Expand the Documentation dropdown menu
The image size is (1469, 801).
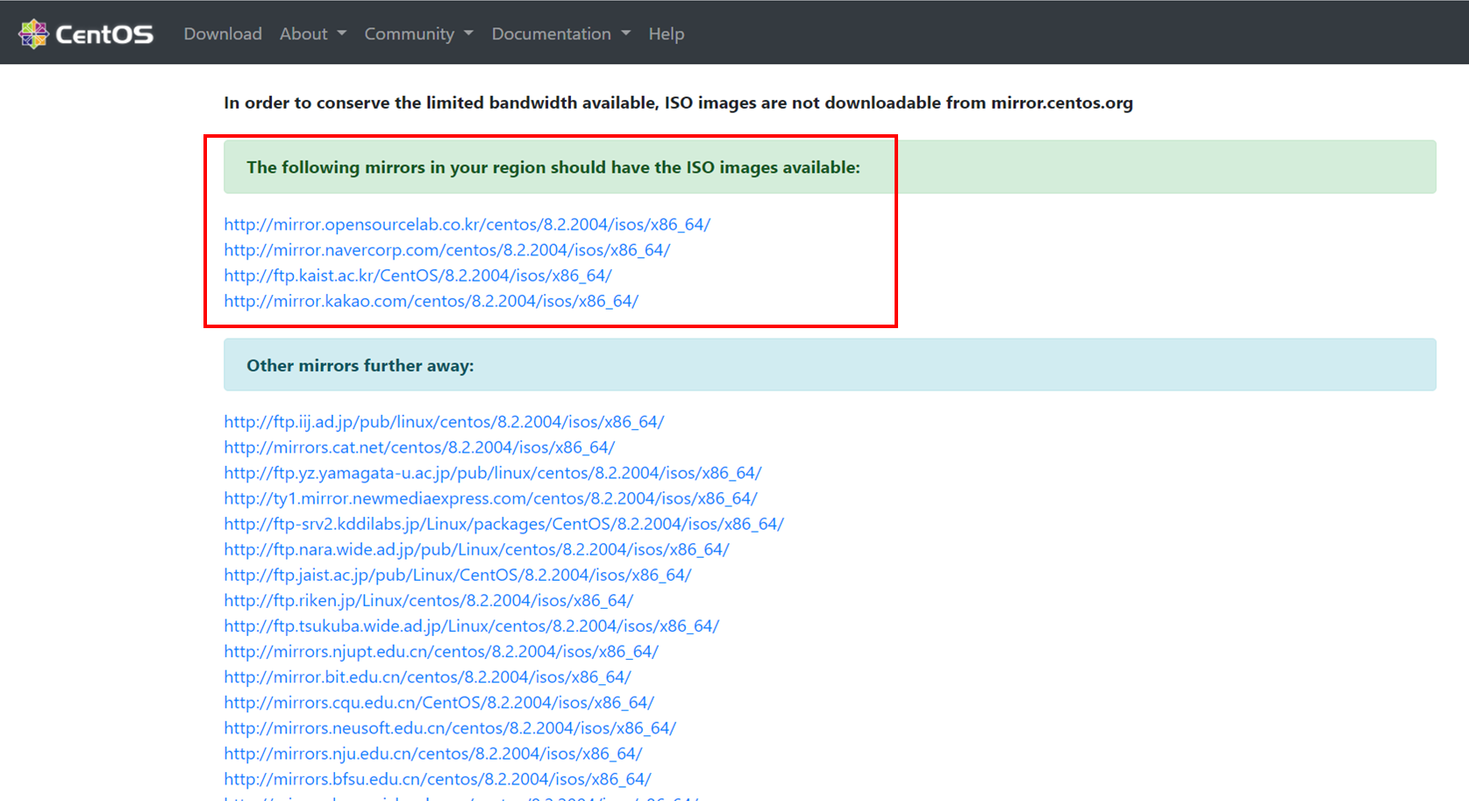560,33
